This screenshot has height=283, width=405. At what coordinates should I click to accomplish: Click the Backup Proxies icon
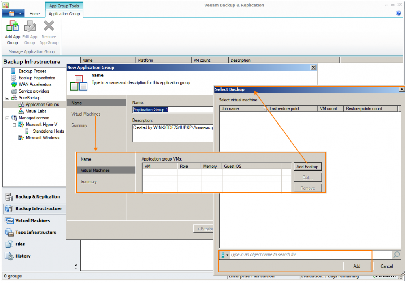click(13, 71)
